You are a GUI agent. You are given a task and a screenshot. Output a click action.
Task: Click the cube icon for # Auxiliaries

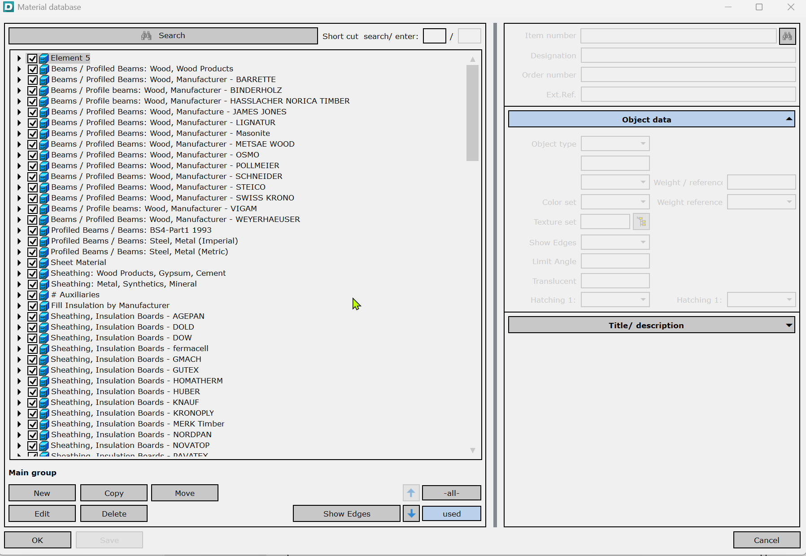pyautogui.click(x=44, y=295)
